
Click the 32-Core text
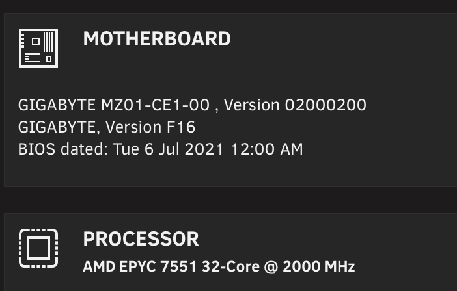coord(230,266)
